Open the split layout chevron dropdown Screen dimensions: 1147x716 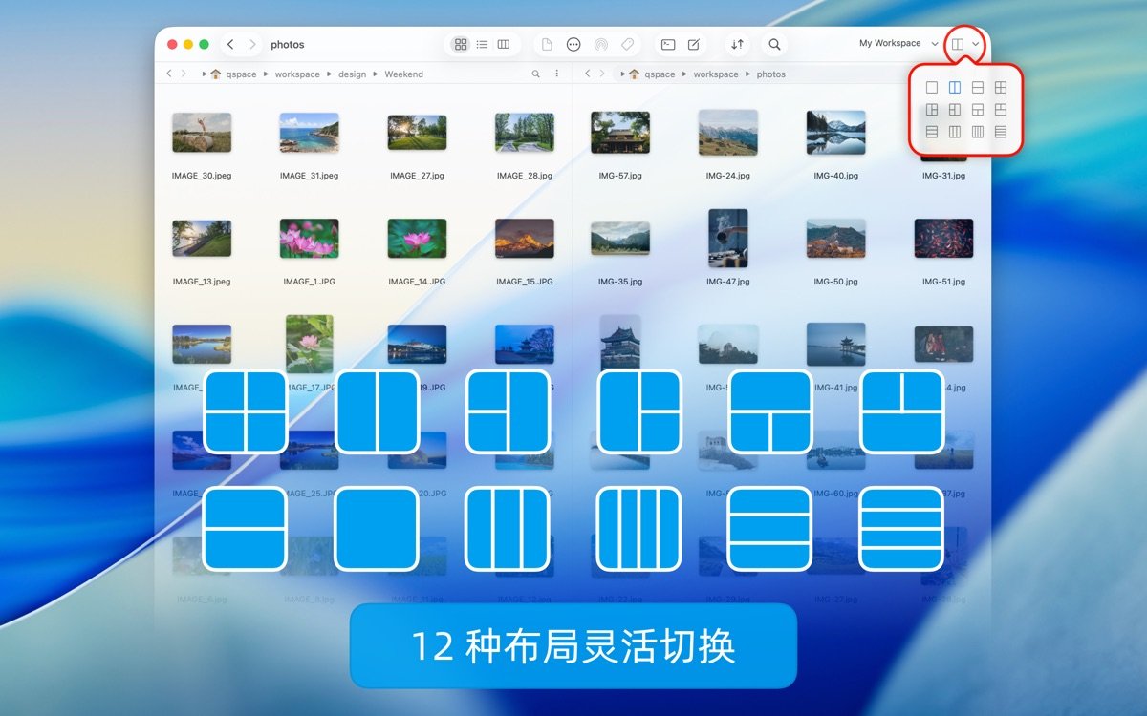tap(977, 44)
